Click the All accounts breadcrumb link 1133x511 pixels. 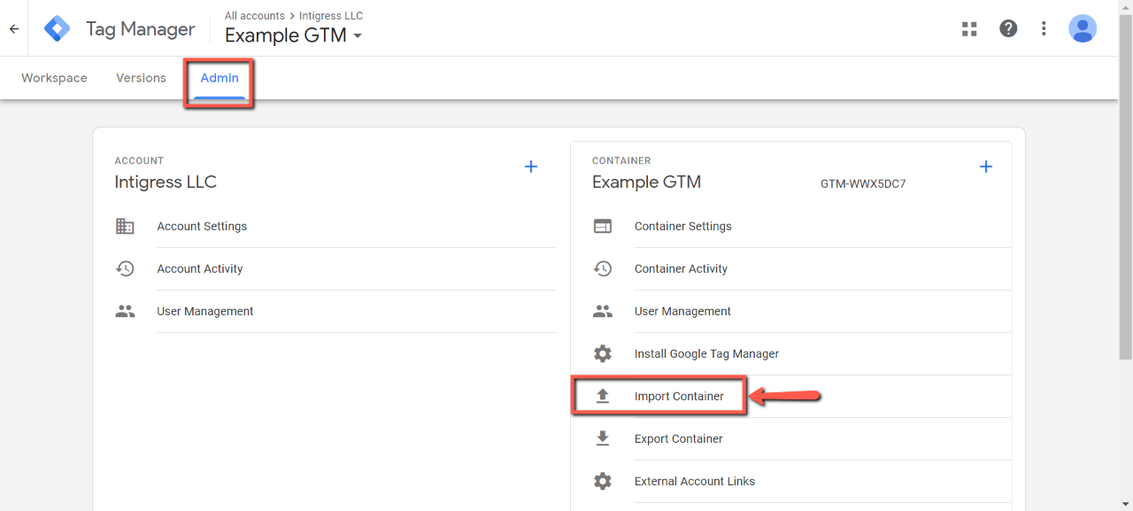255,16
